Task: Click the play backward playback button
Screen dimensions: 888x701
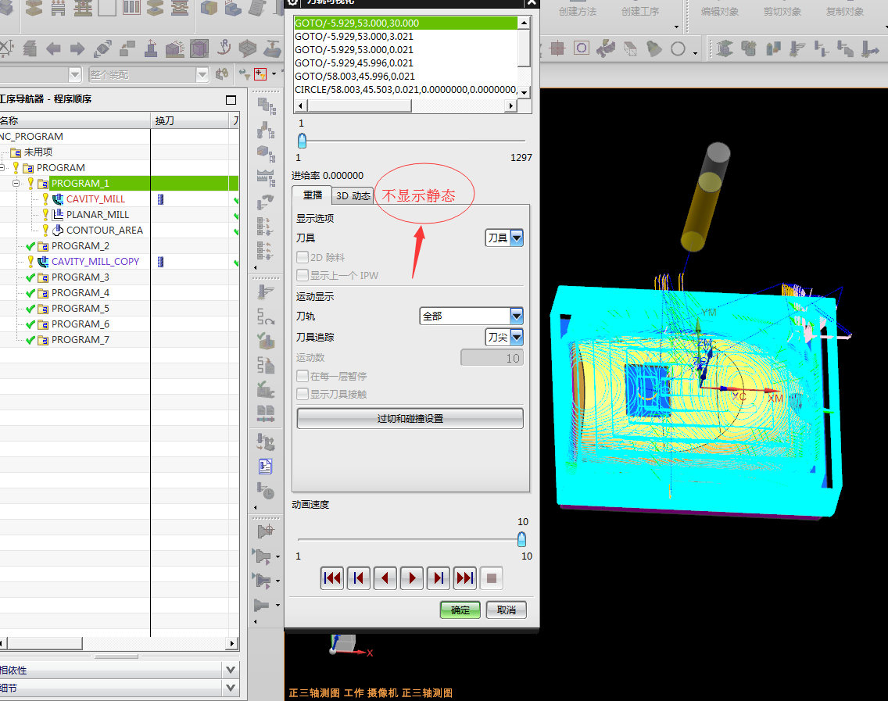Action: [385, 578]
